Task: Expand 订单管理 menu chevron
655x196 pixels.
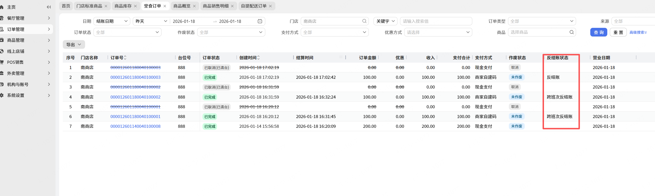Action: click(x=49, y=29)
